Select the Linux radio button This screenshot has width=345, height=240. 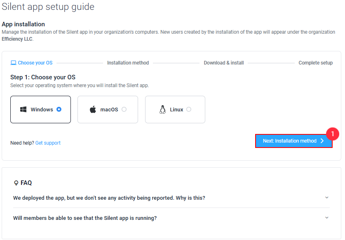(189, 109)
